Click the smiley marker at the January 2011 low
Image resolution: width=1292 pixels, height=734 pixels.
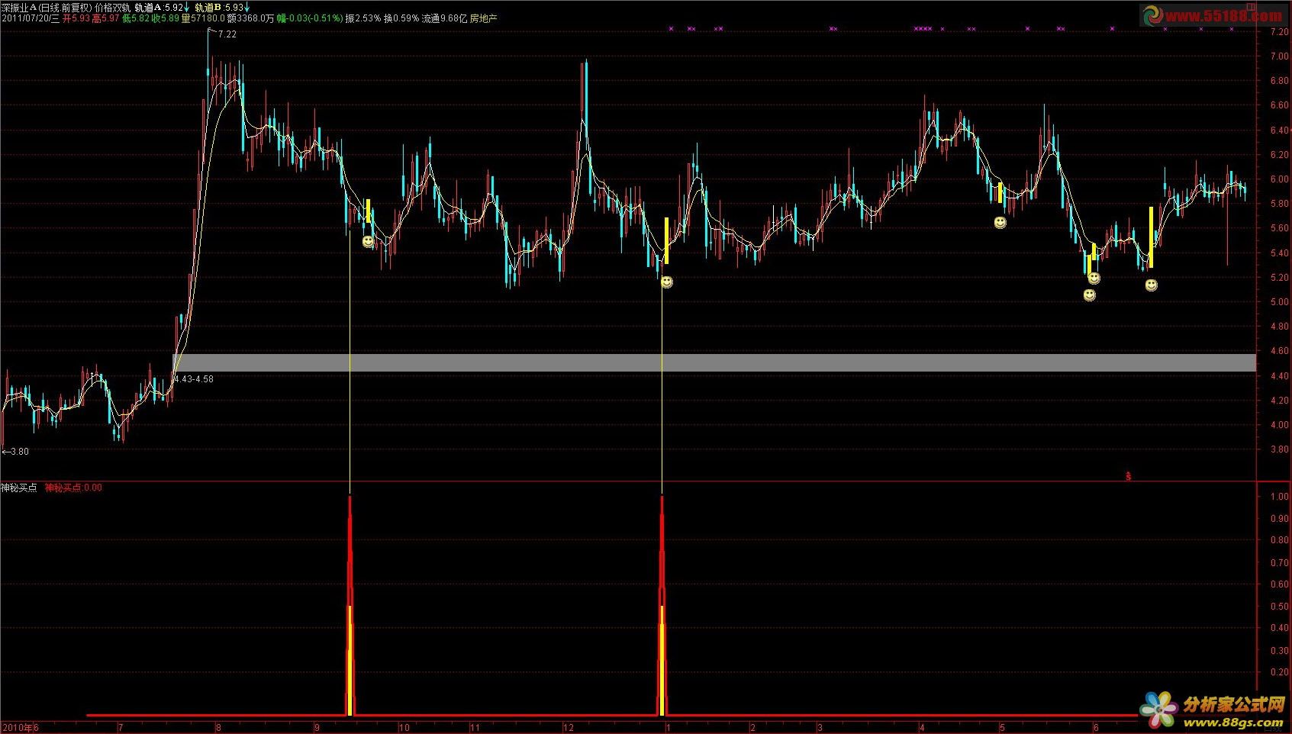(666, 282)
